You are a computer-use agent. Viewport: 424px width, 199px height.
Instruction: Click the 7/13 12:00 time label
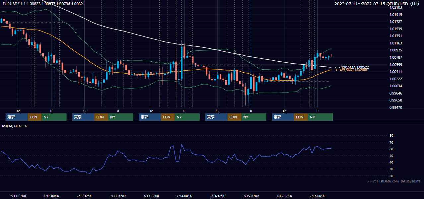[x=151, y=196]
